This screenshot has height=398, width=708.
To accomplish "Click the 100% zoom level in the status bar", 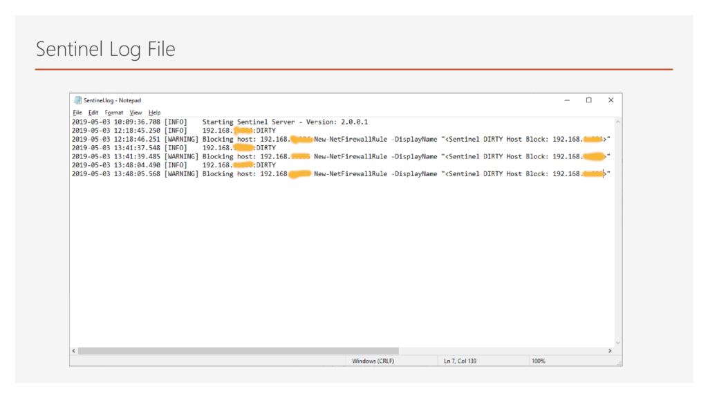I will [539, 361].
